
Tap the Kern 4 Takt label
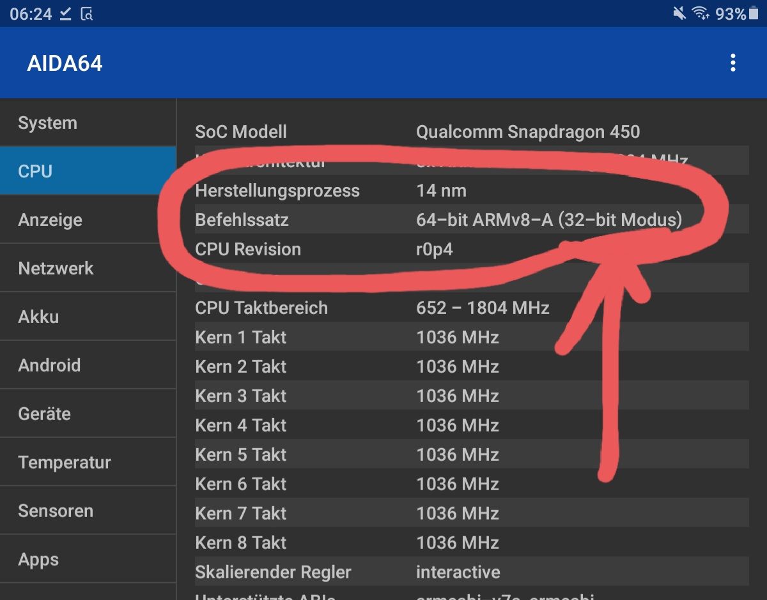tap(241, 426)
